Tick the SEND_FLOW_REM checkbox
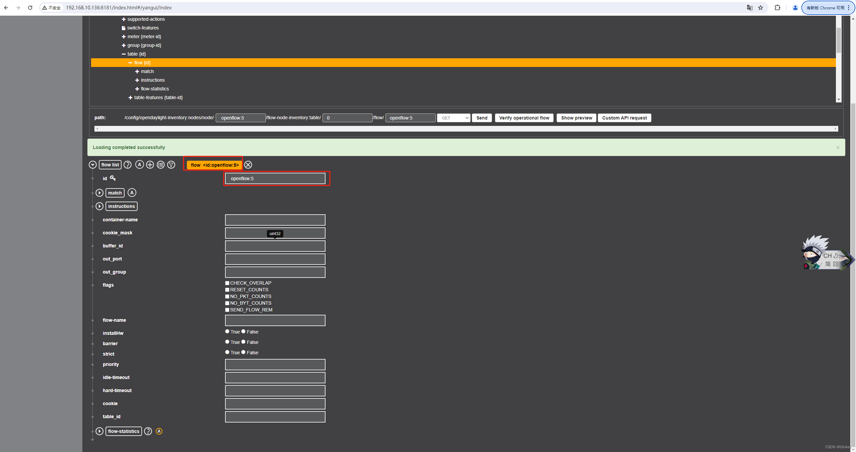856x452 pixels. click(x=227, y=310)
